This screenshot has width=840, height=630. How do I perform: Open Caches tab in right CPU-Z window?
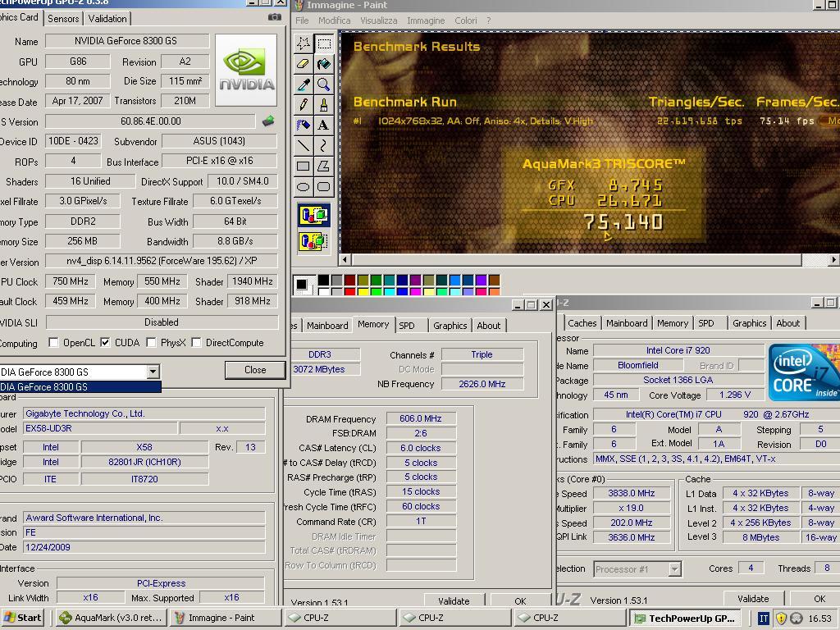point(582,323)
